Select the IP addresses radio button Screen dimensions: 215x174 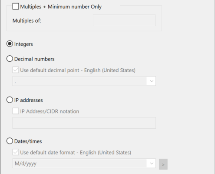point(10,100)
